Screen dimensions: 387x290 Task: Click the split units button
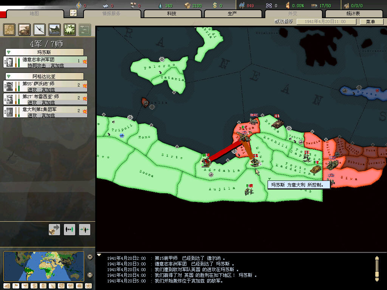[x=70, y=230]
